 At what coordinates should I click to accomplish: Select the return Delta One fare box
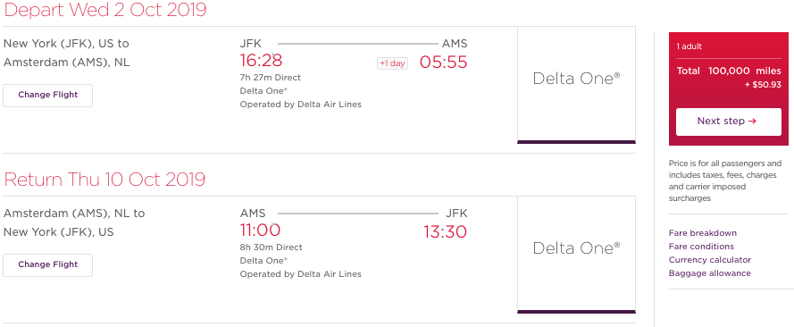pos(576,255)
